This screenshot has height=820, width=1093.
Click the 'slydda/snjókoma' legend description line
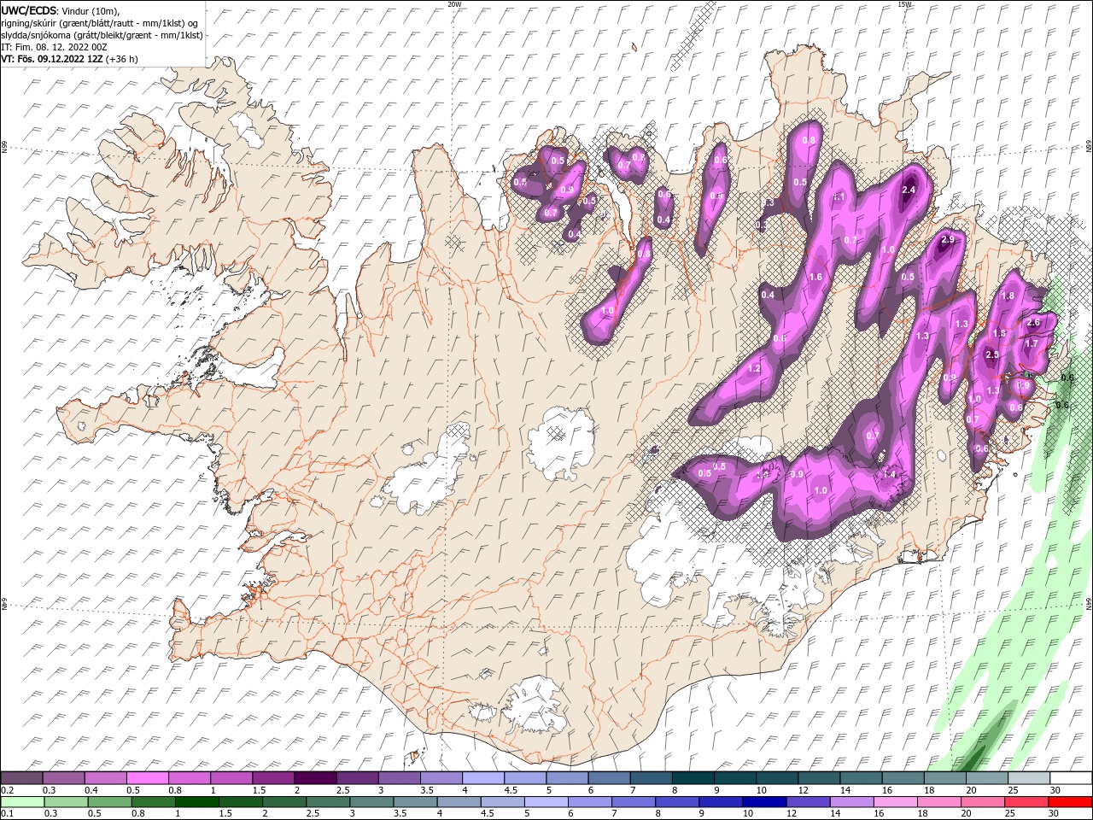(x=102, y=35)
